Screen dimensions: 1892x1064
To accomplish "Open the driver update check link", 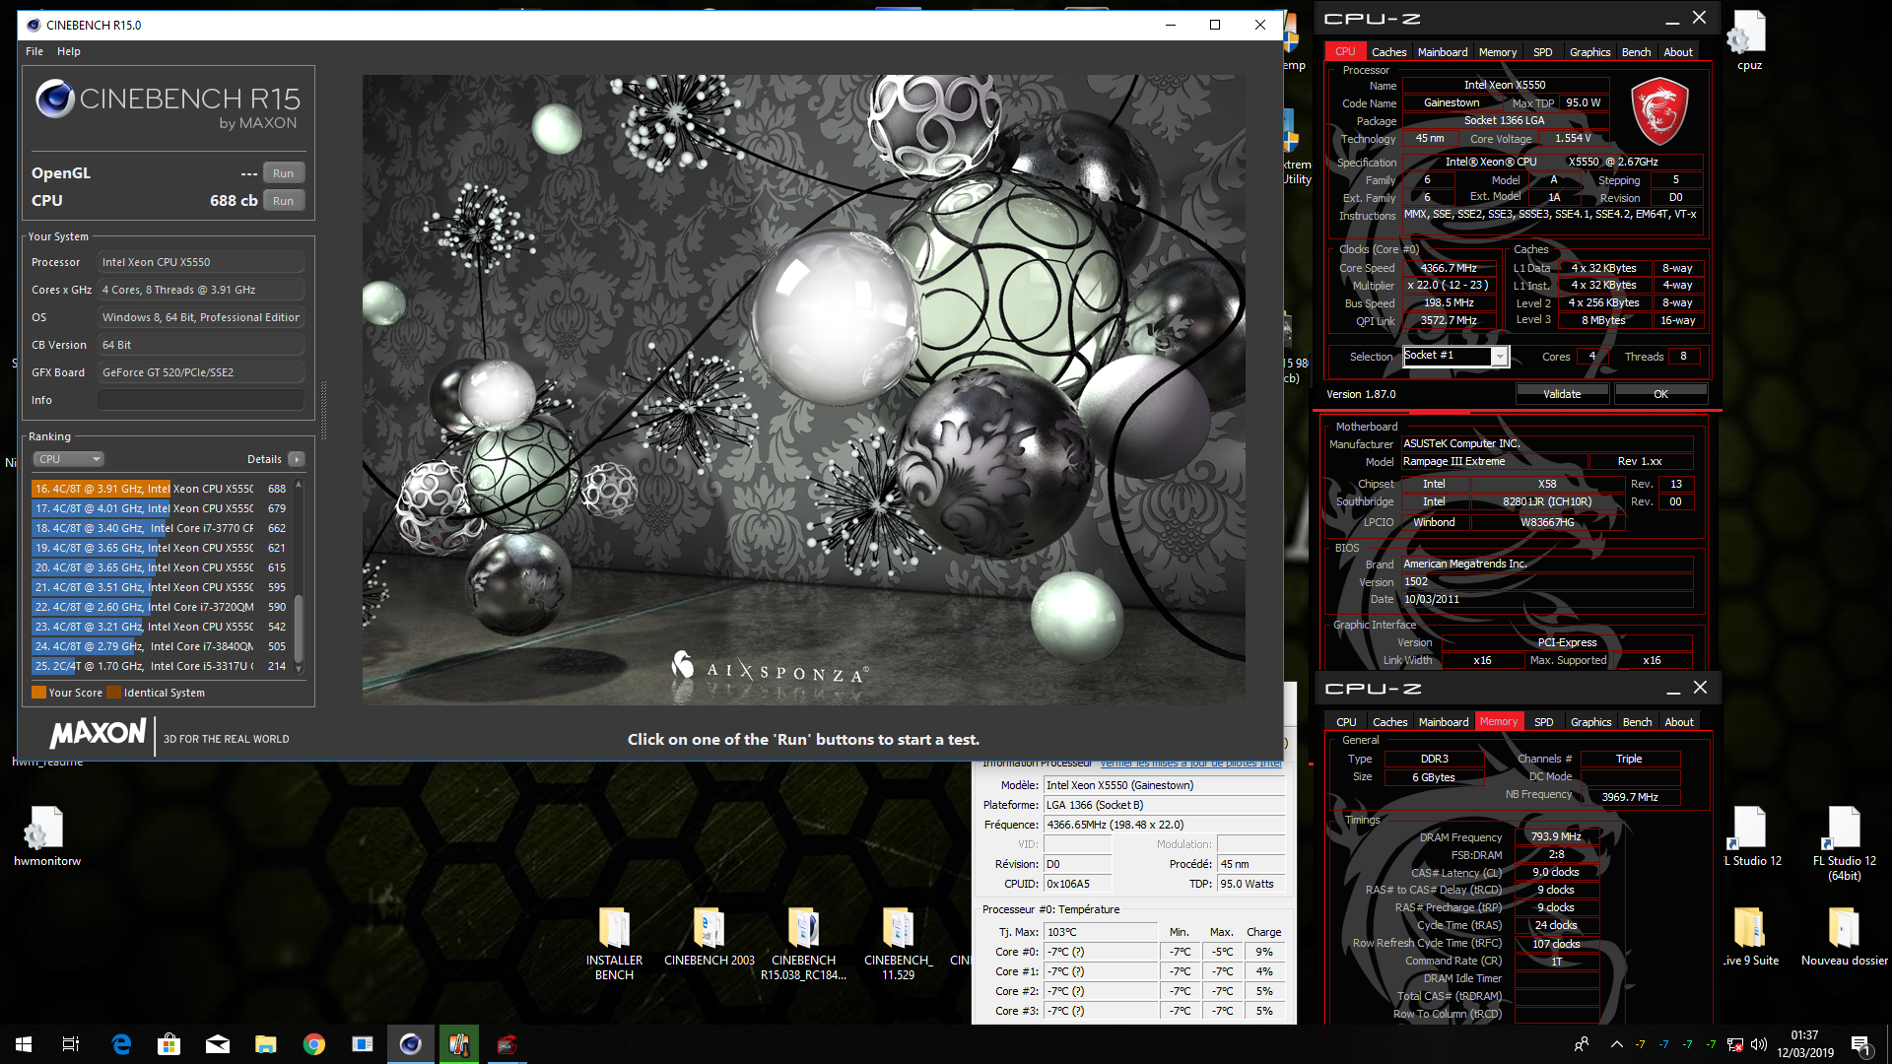I will (x=1191, y=763).
